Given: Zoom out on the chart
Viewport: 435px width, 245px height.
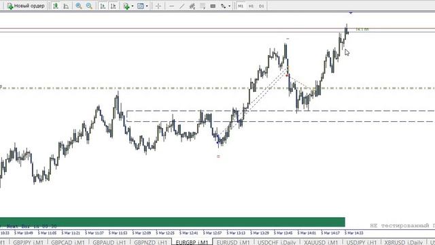Looking at the screenshot, I should 89,6.
